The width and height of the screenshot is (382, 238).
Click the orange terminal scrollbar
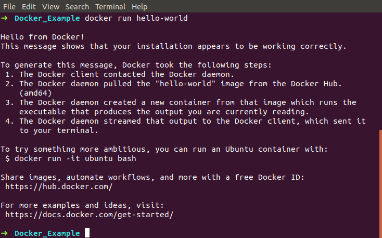pos(380,184)
